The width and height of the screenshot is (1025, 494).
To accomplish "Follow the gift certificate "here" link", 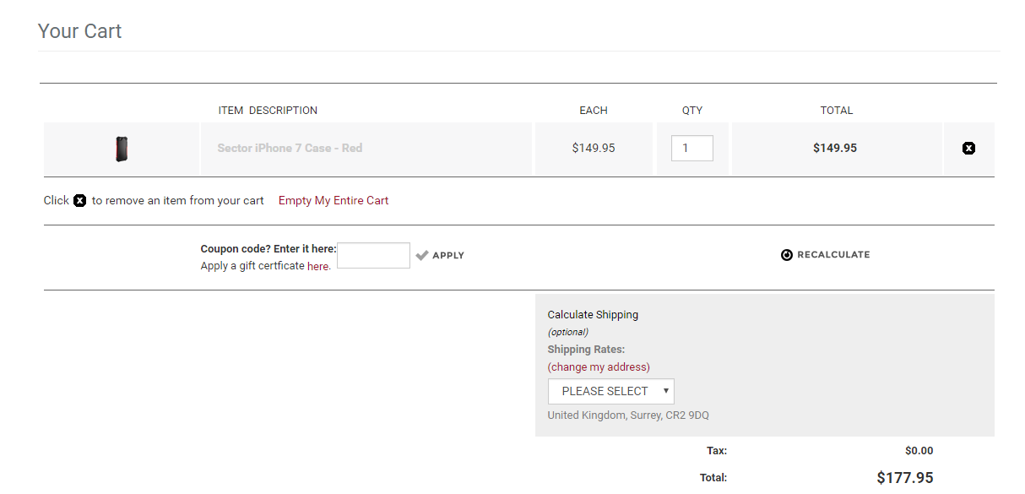I will click(317, 267).
